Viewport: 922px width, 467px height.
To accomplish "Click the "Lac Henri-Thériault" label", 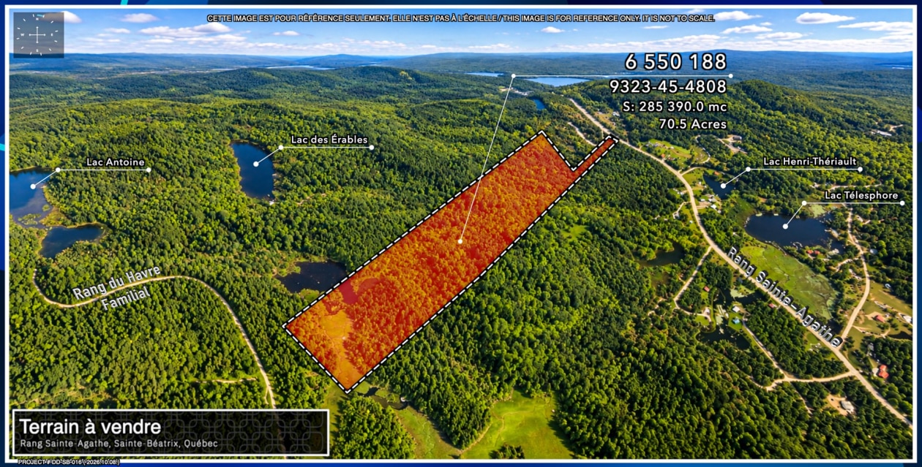I will 810,162.
